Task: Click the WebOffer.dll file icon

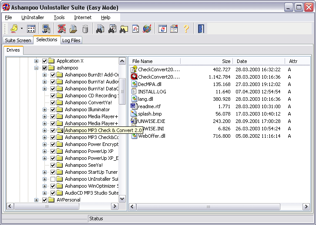Action: [x=134, y=136]
